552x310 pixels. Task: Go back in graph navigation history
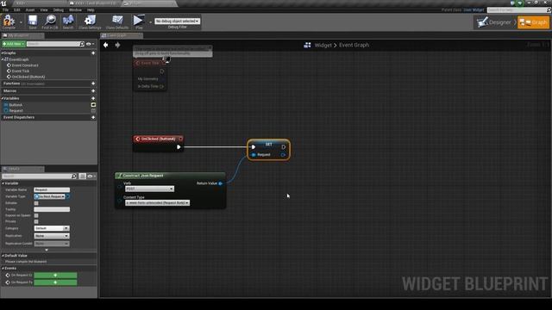coord(105,45)
